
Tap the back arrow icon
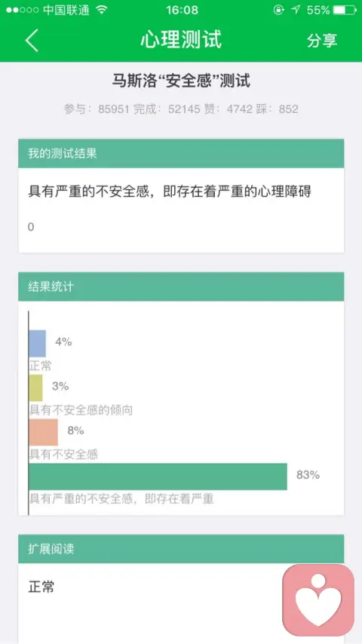[x=32, y=40]
